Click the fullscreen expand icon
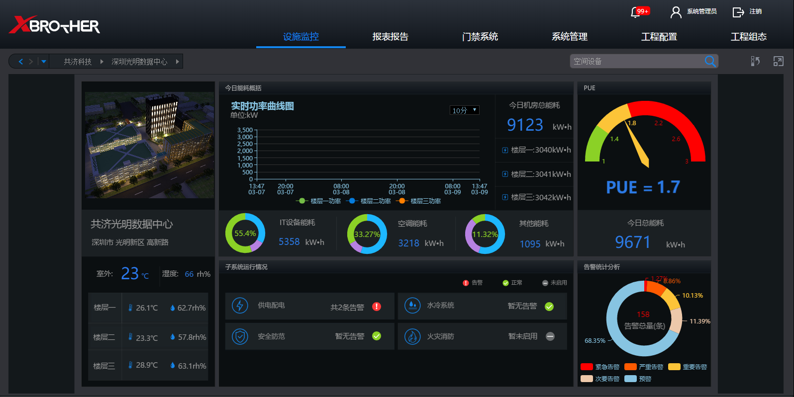794x397 pixels. coord(778,61)
